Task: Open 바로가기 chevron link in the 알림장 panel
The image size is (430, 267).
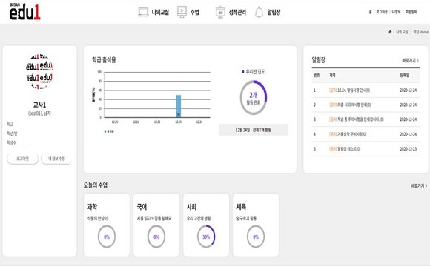Action: pyautogui.click(x=410, y=60)
